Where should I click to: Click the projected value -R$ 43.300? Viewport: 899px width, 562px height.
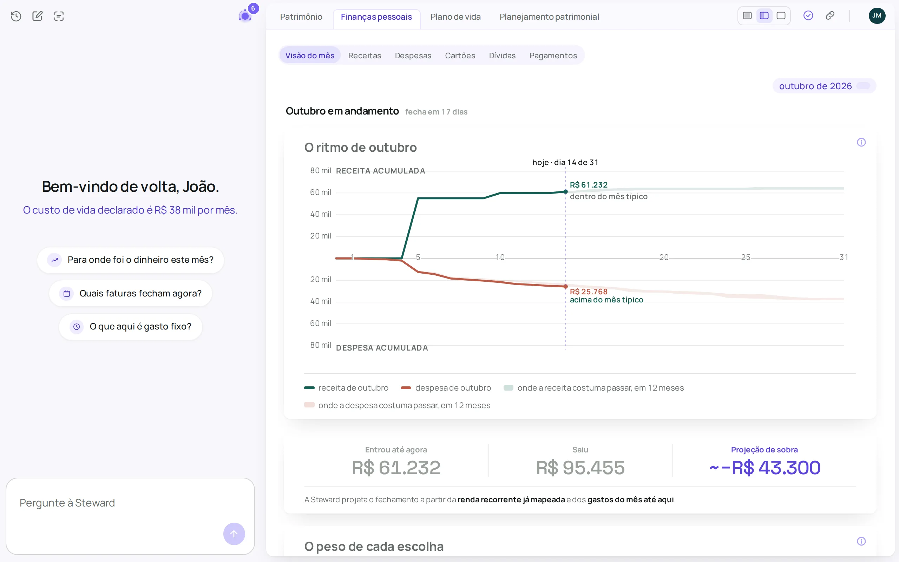(x=765, y=468)
